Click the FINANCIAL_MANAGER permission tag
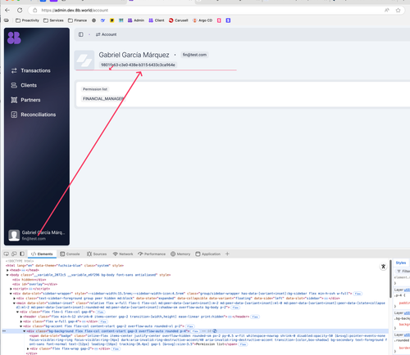This screenshot has width=410, height=355. (103, 99)
